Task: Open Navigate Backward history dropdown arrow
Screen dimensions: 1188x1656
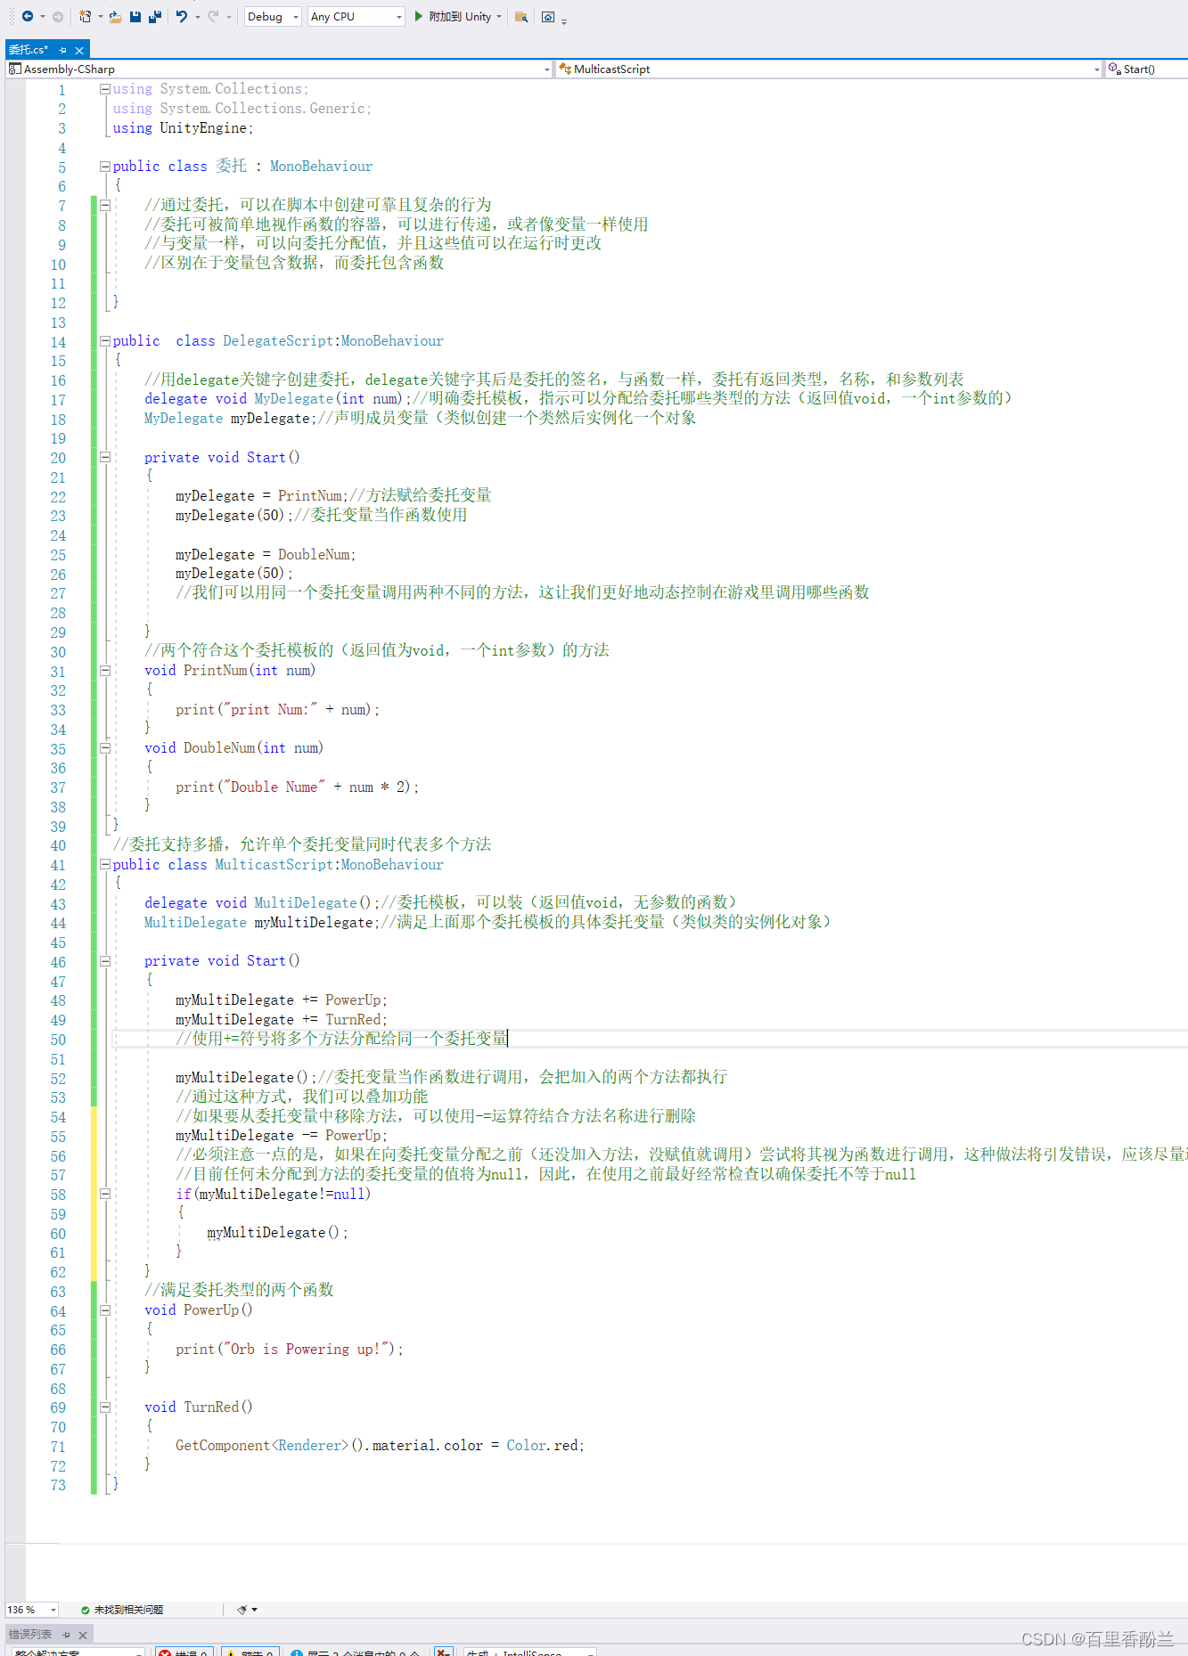Action: [42, 16]
